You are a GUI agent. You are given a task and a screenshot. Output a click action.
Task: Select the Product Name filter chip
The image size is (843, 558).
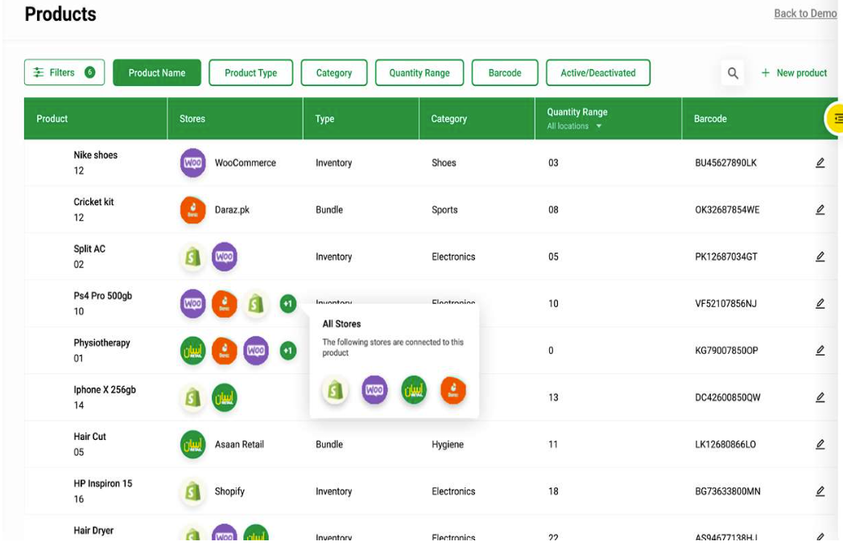tap(157, 72)
